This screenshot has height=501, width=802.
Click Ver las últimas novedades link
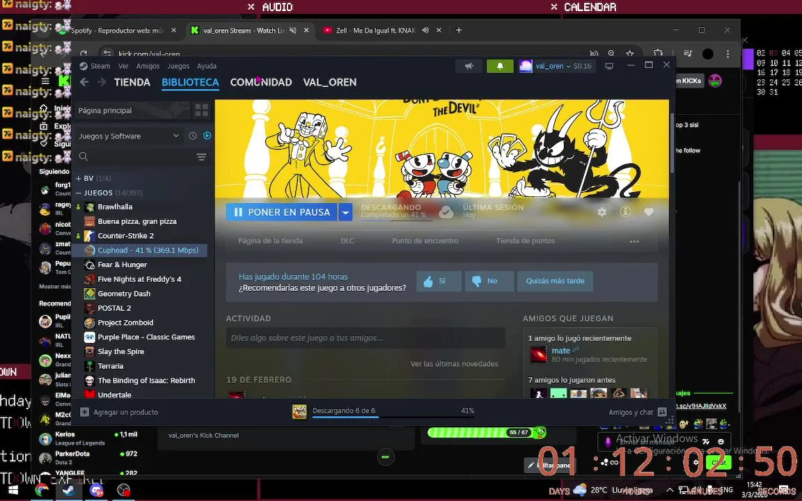pos(454,364)
